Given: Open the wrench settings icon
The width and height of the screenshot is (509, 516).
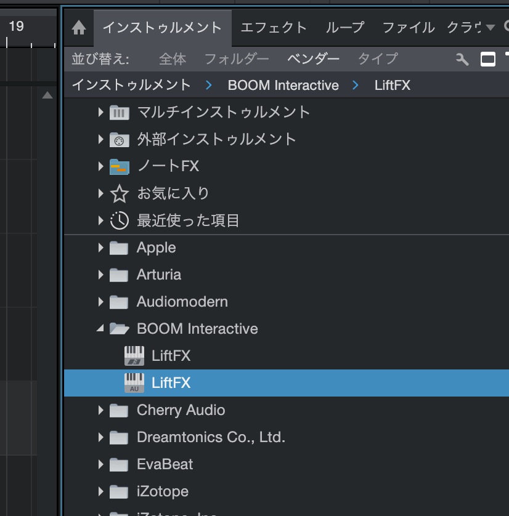Looking at the screenshot, I should tap(461, 59).
